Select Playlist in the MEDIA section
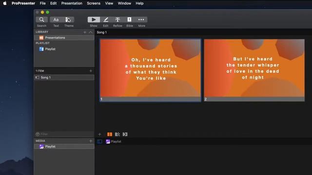This screenshot has width=312, height=175. (64, 147)
